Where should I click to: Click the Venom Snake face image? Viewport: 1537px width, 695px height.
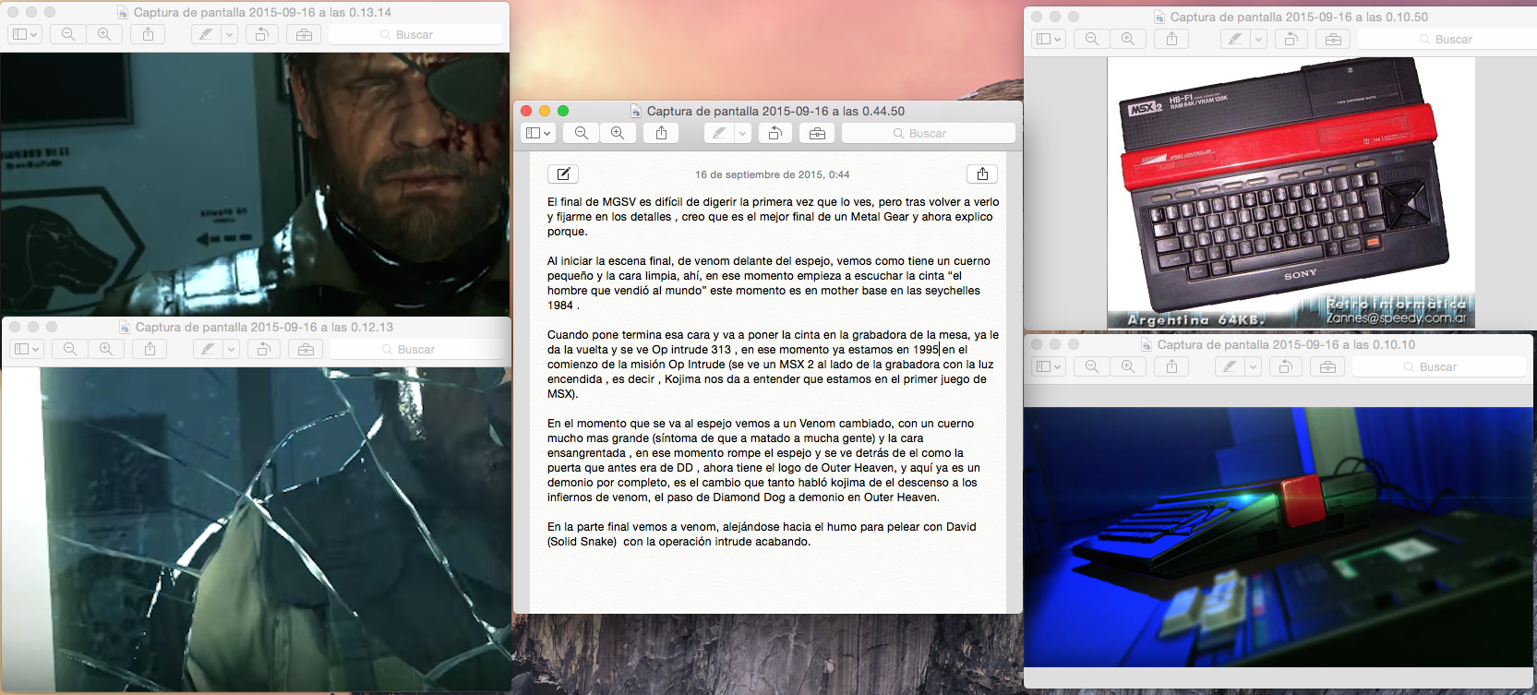(255, 183)
